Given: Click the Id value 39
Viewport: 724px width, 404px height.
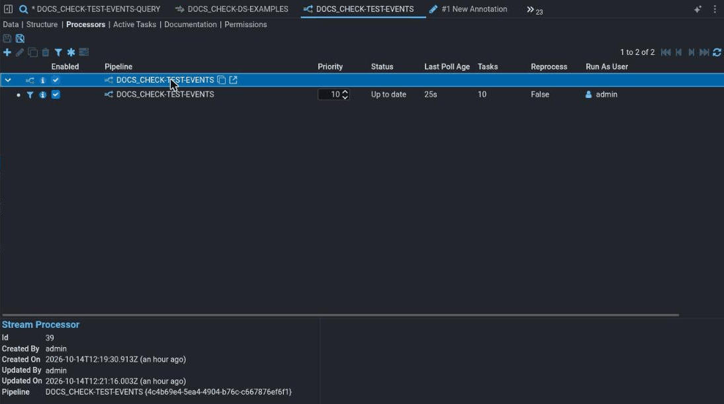Looking at the screenshot, I should pyautogui.click(x=50, y=338).
